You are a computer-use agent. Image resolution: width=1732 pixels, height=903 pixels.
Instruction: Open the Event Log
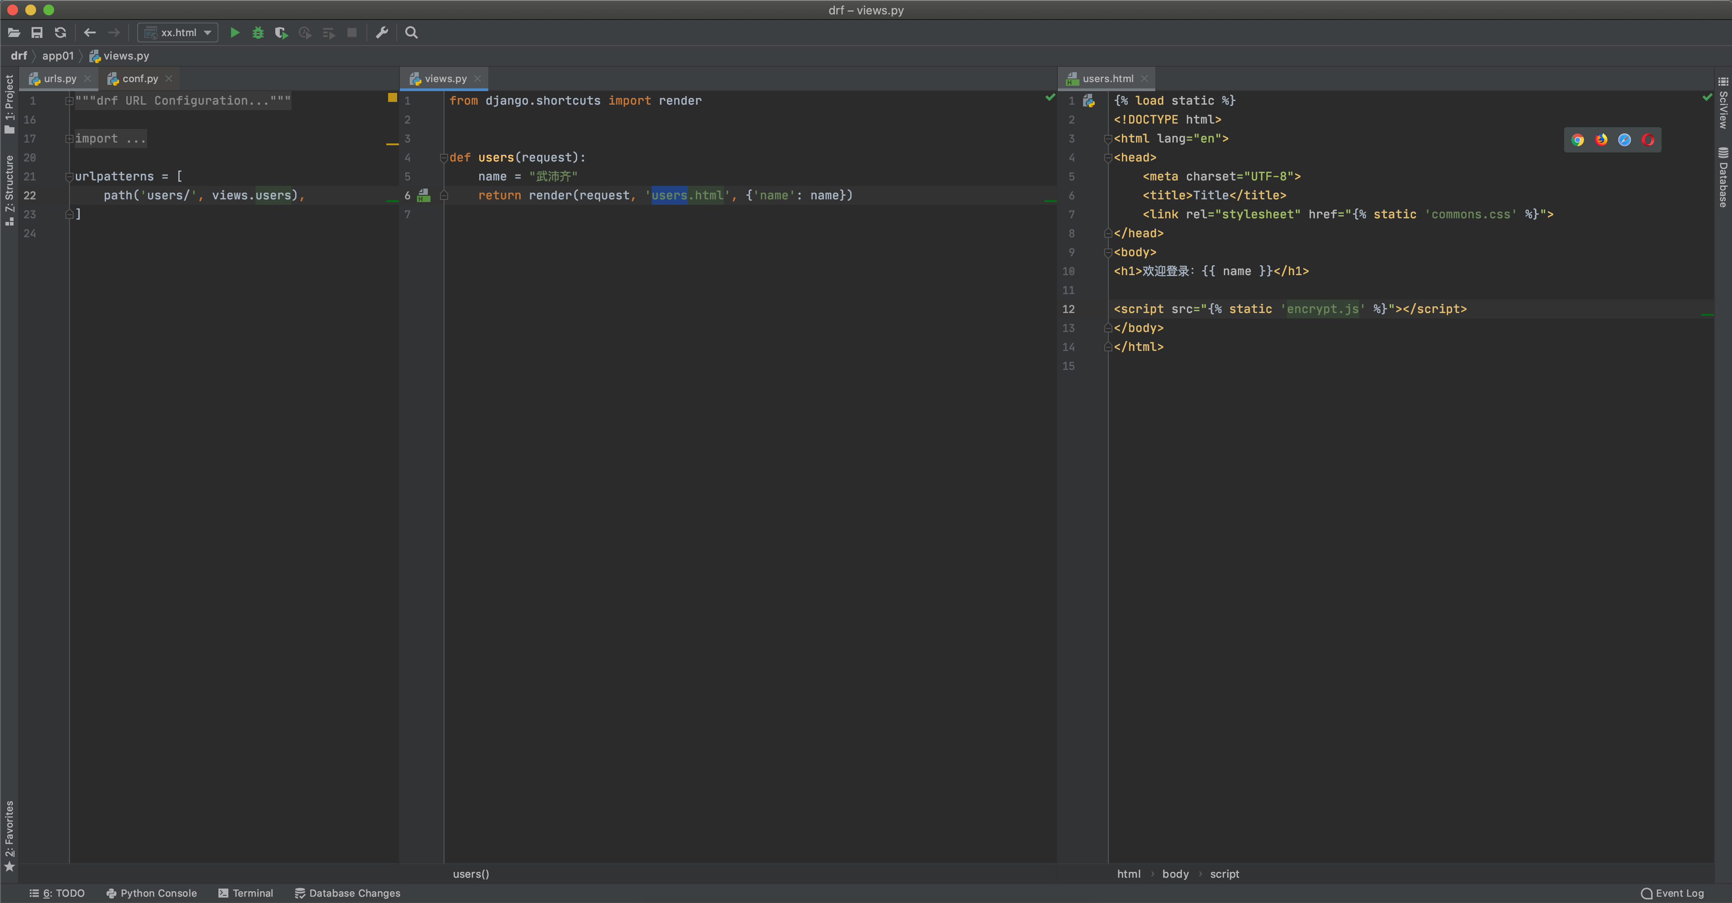click(1672, 893)
